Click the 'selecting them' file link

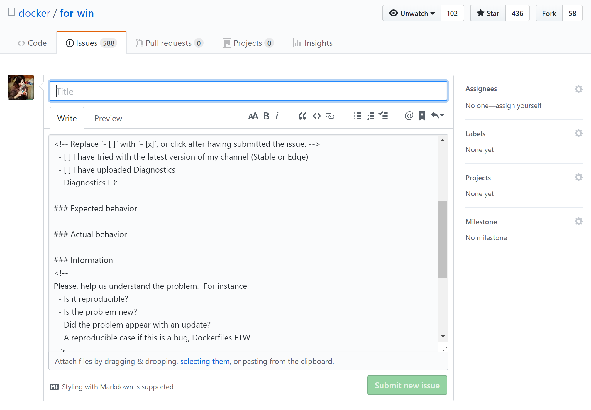click(x=205, y=361)
